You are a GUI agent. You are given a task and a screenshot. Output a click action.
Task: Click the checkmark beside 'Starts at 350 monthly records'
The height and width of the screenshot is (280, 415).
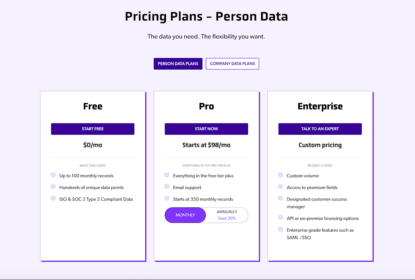coord(167,198)
